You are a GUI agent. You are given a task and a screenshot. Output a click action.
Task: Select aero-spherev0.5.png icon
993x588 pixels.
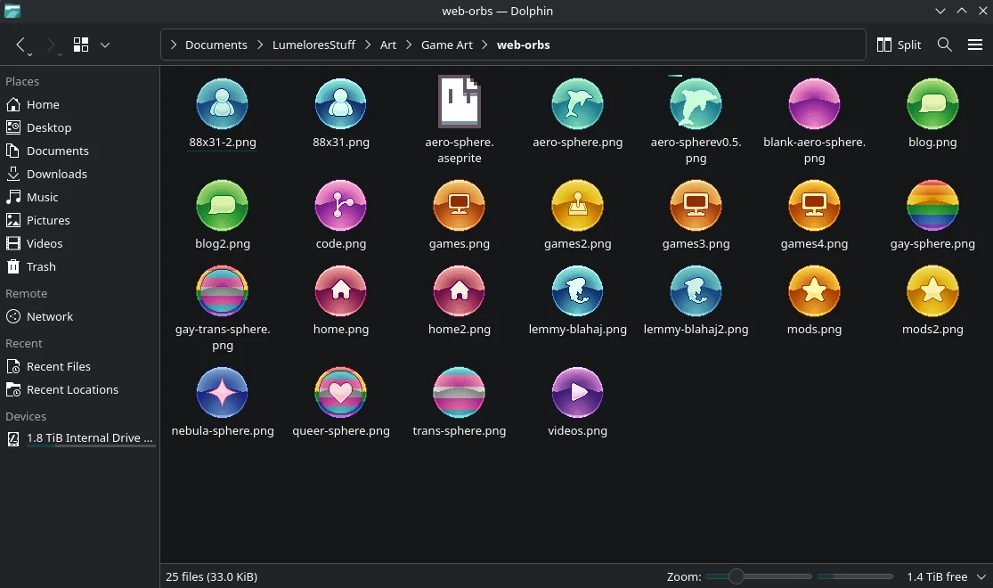point(696,104)
